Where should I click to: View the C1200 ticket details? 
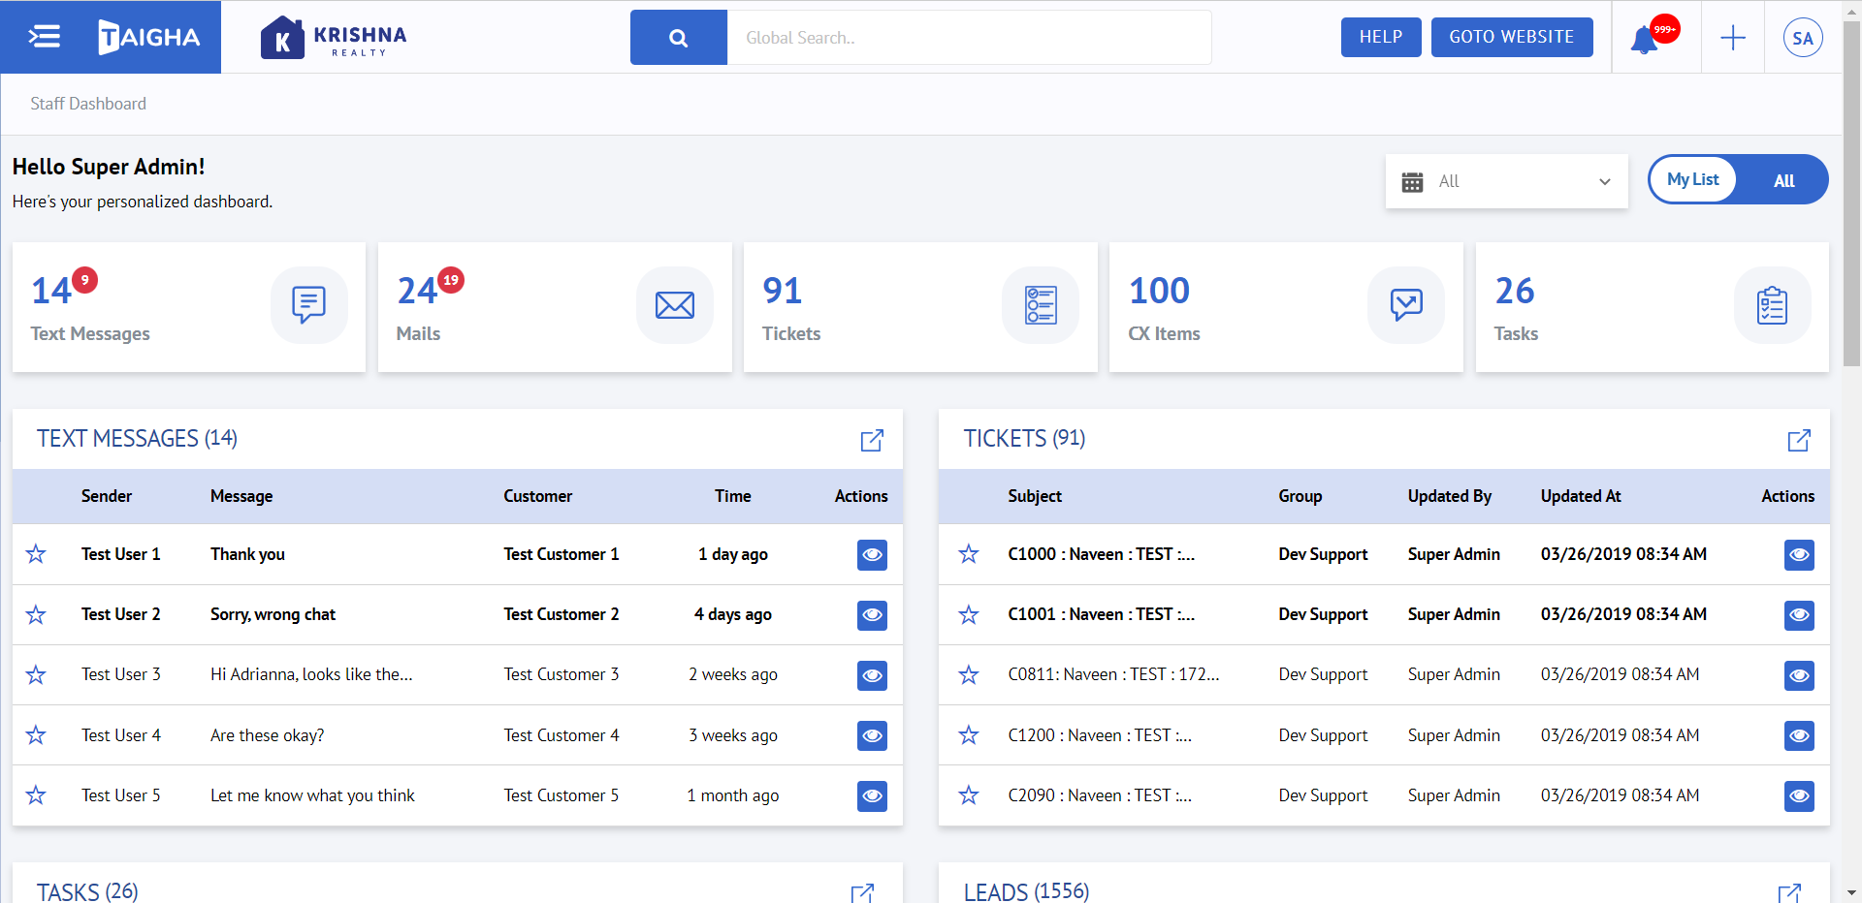[x=1799, y=736]
